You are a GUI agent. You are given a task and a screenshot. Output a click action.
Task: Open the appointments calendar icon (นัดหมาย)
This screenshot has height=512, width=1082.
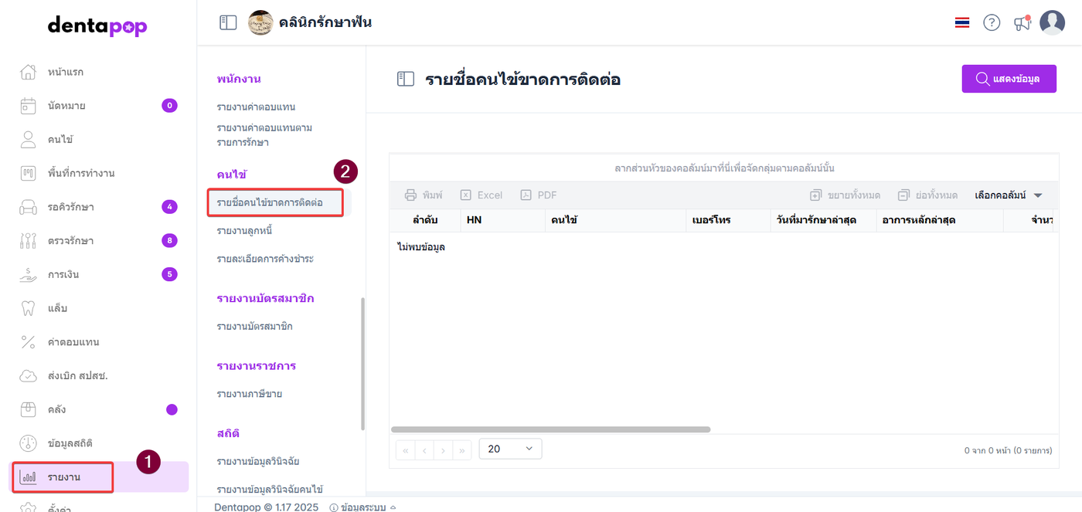point(28,106)
